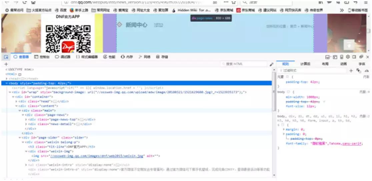Click the 新闻中心 heading on the page
Viewport: 372px width, 181px height.
(136, 25)
